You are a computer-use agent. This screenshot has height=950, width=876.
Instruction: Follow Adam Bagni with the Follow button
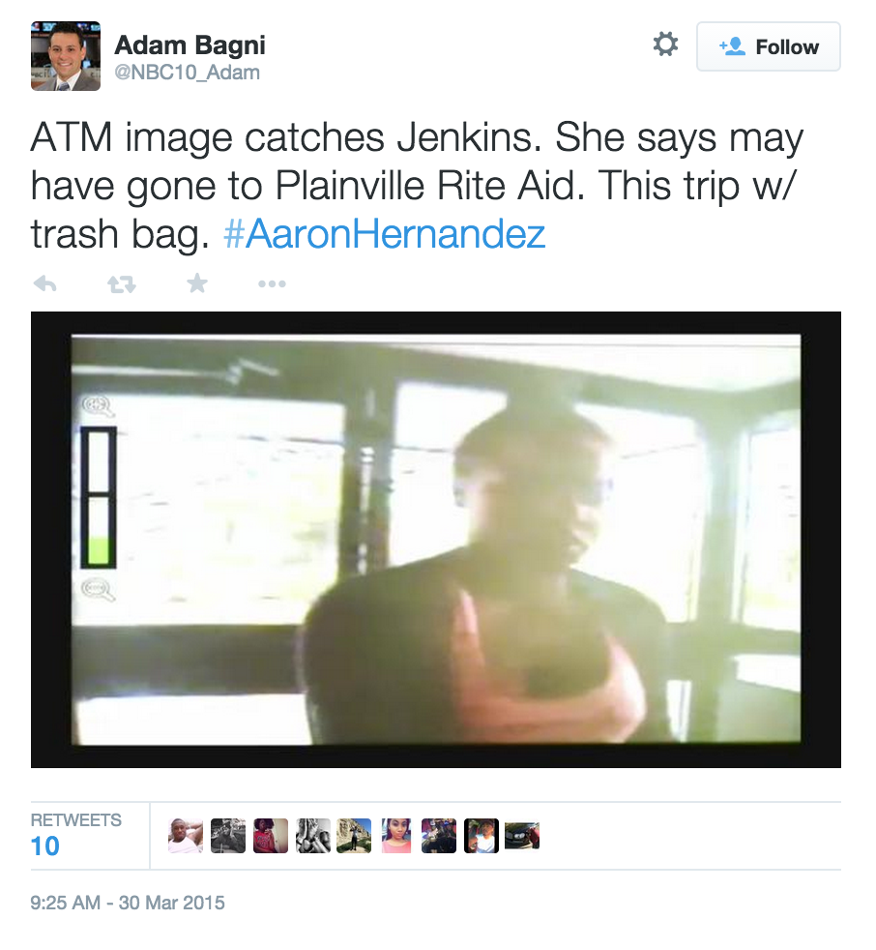[769, 46]
